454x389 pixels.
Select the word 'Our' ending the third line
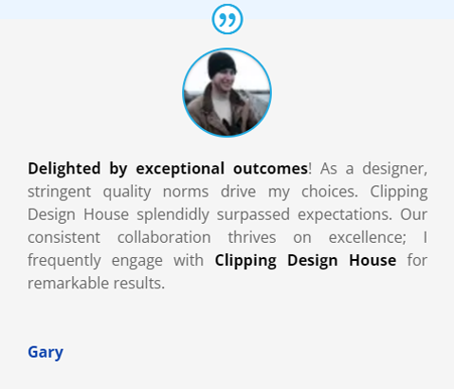coord(414,214)
